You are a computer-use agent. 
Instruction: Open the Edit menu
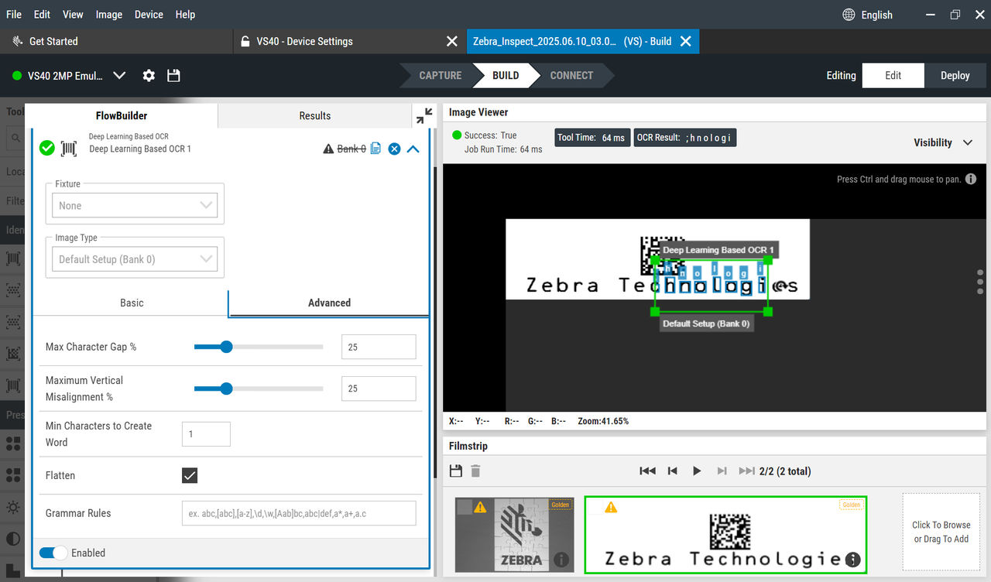point(42,14)
